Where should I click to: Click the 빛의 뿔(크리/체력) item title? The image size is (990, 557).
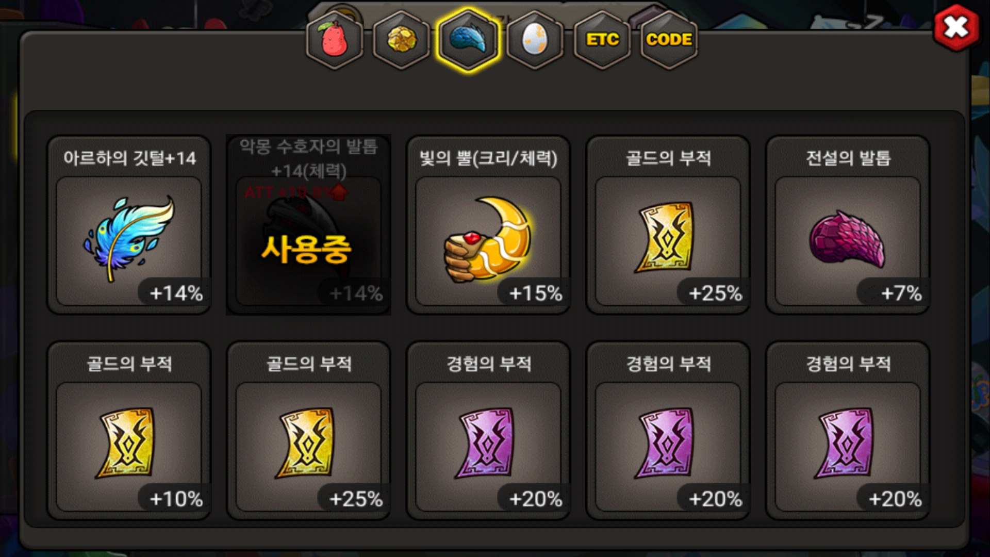tap(488, 158)
